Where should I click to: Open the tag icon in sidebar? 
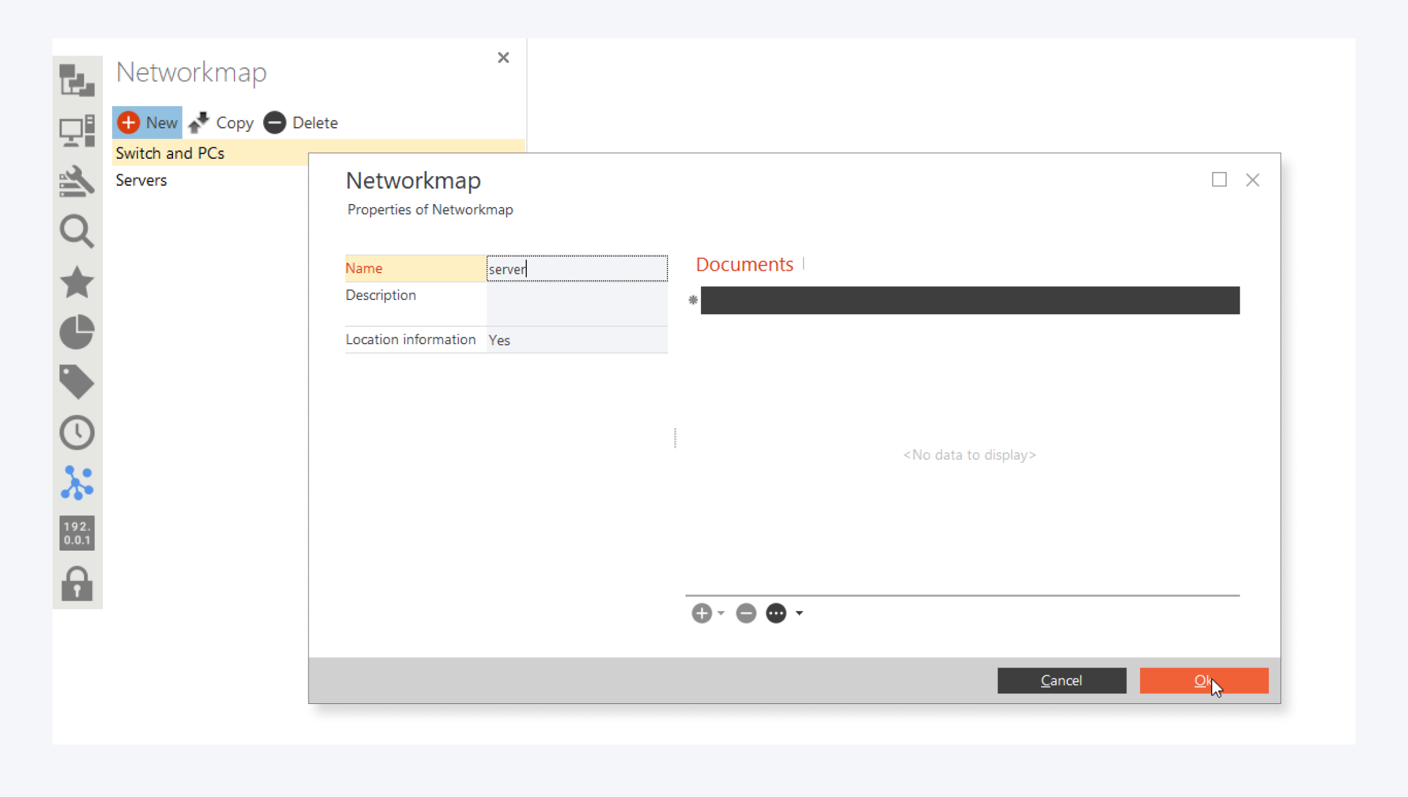[x=77, y=382]
